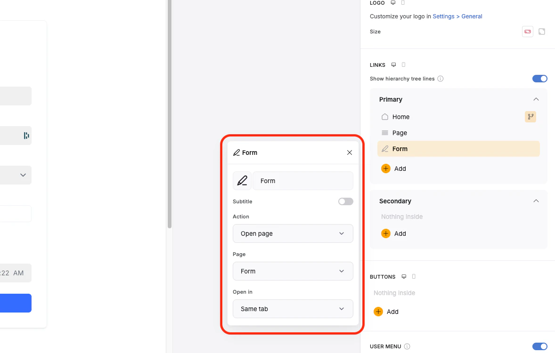555x353 pixels.
Task: Disable the USER MENU toggle
Action: (x=540, y=346)
